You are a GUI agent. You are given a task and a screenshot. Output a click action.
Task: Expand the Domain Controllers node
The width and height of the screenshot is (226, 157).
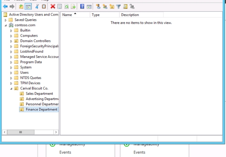tap(12, 41)
